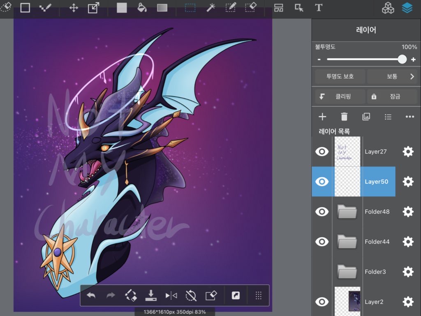The width and height of the screenshot is (421, 316).
Task: Toggle the Layers panel icon
Action: [x=407, y=8]
